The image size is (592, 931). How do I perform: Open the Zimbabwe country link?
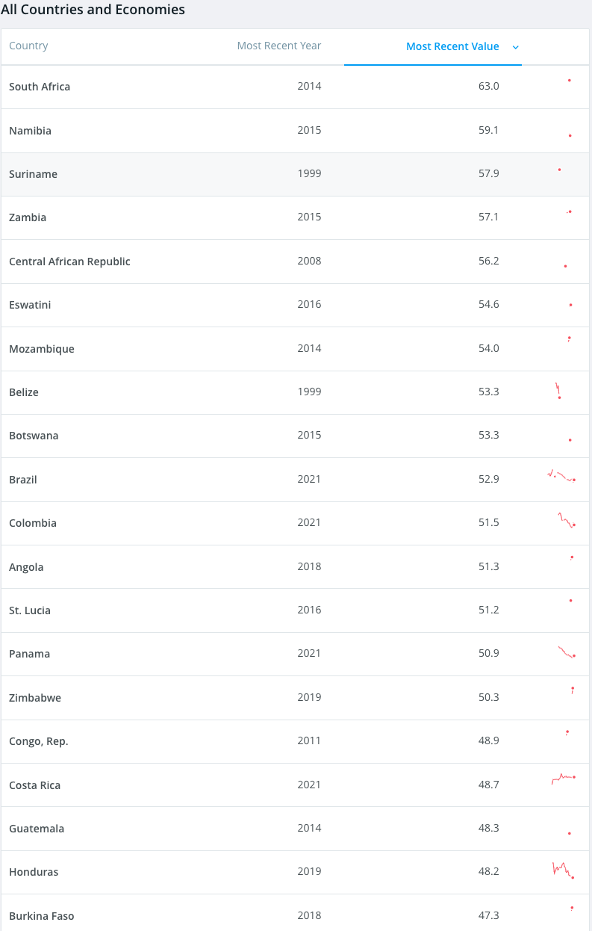(35, 698)
